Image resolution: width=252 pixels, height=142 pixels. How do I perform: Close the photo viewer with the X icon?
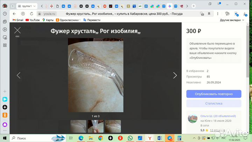tap(17, 30)
